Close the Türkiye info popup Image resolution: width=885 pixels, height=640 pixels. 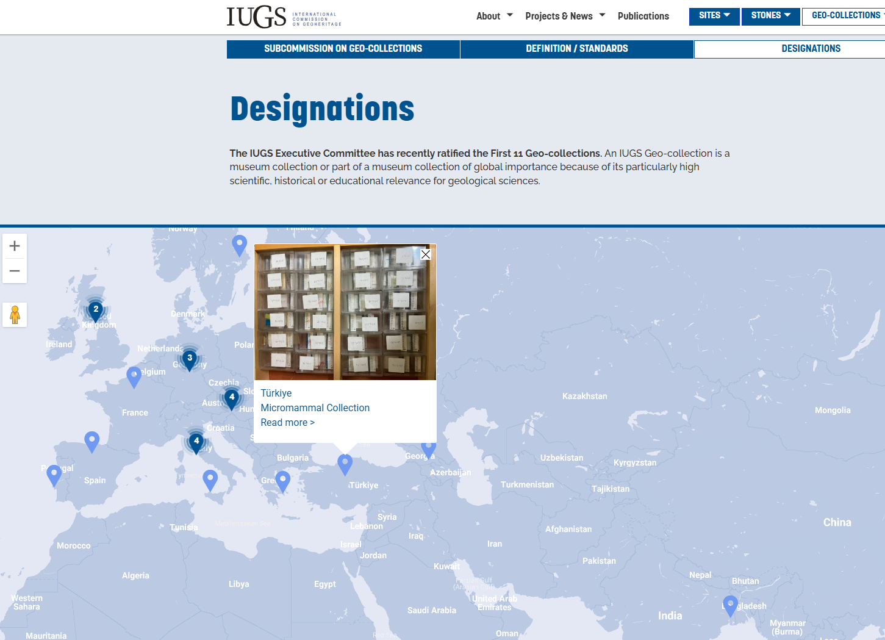tap(426, 254)
